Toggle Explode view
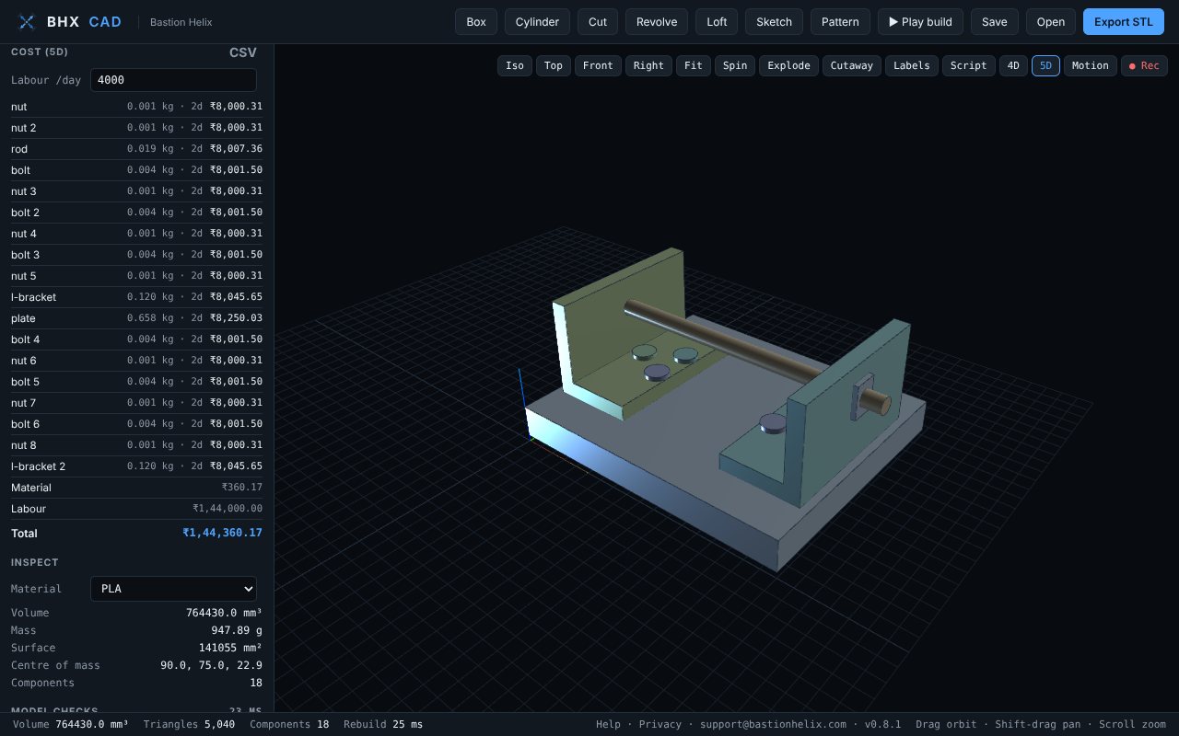 point(789,65)
